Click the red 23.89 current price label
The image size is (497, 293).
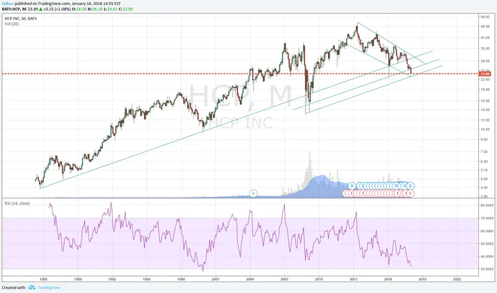(485, 74)
